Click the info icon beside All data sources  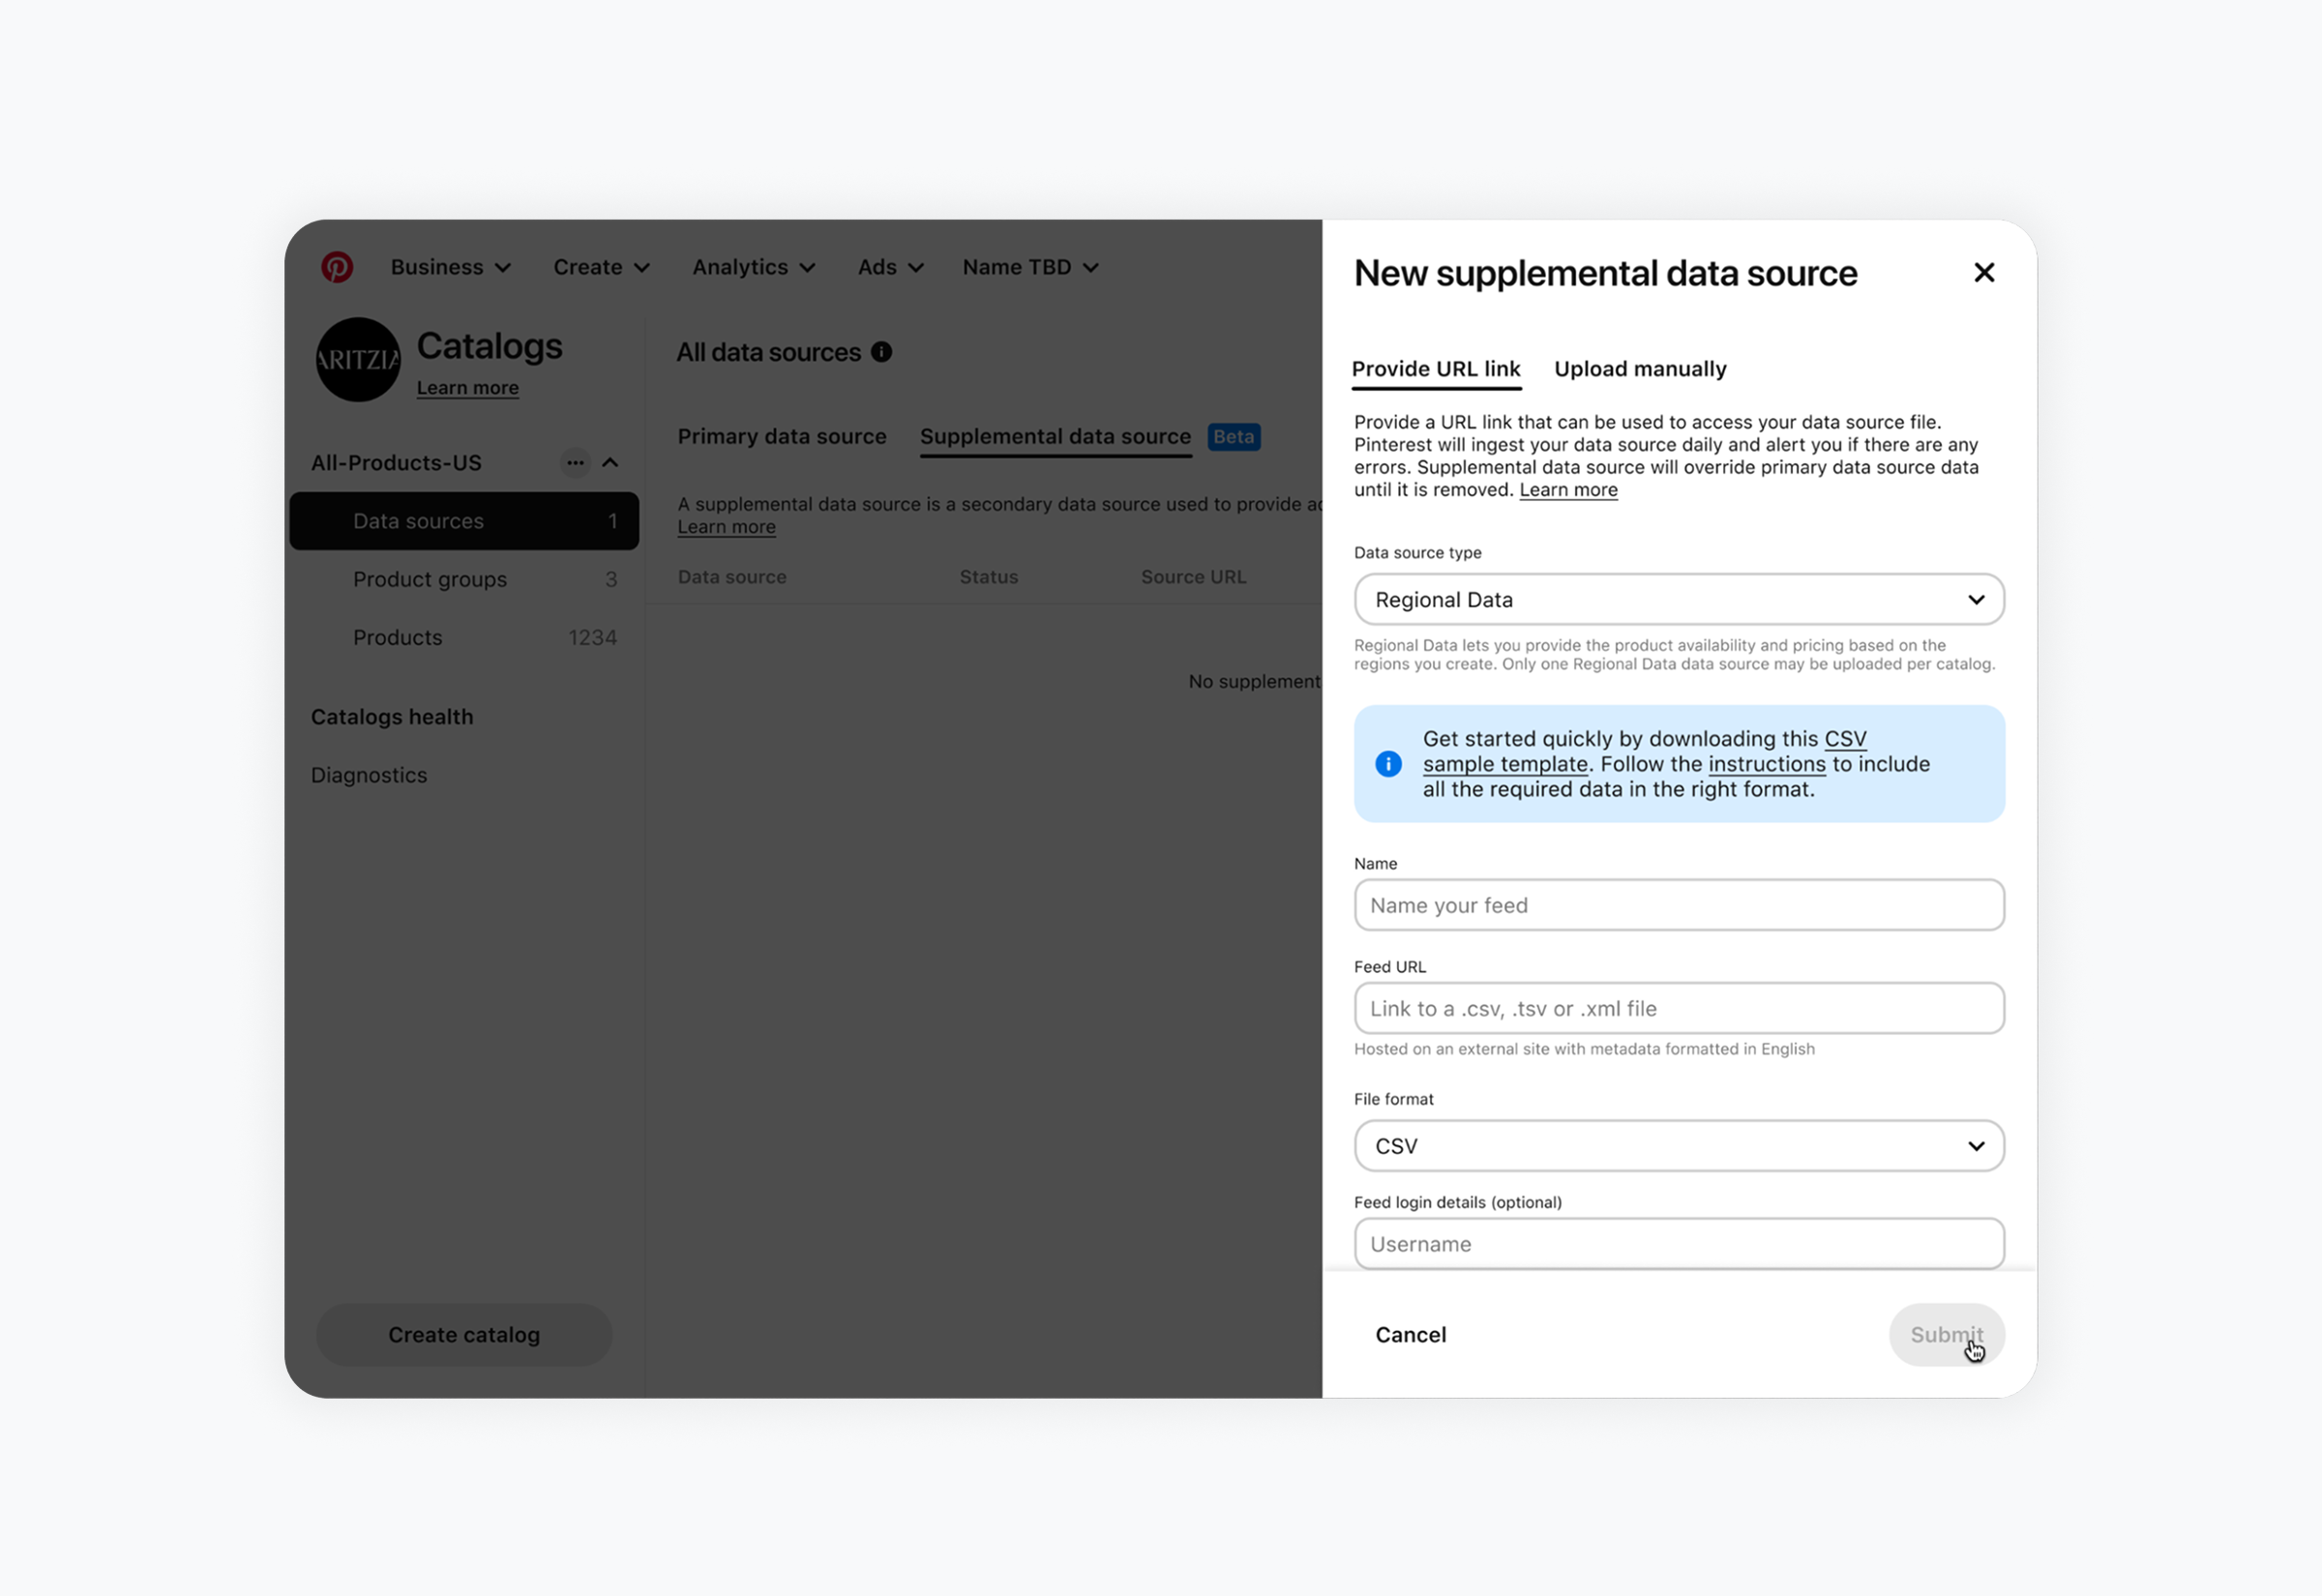pyautogui.click(x=881, y=352)
